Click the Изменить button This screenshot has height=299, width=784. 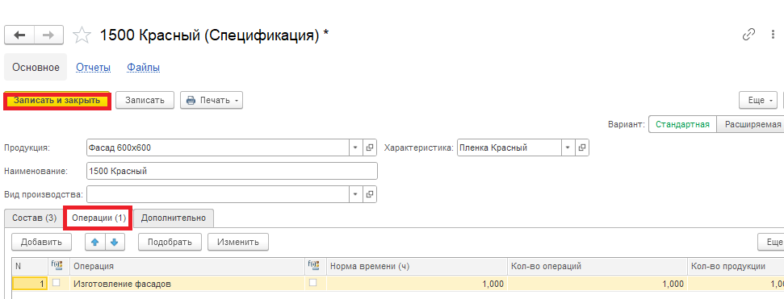pos(238,242)
